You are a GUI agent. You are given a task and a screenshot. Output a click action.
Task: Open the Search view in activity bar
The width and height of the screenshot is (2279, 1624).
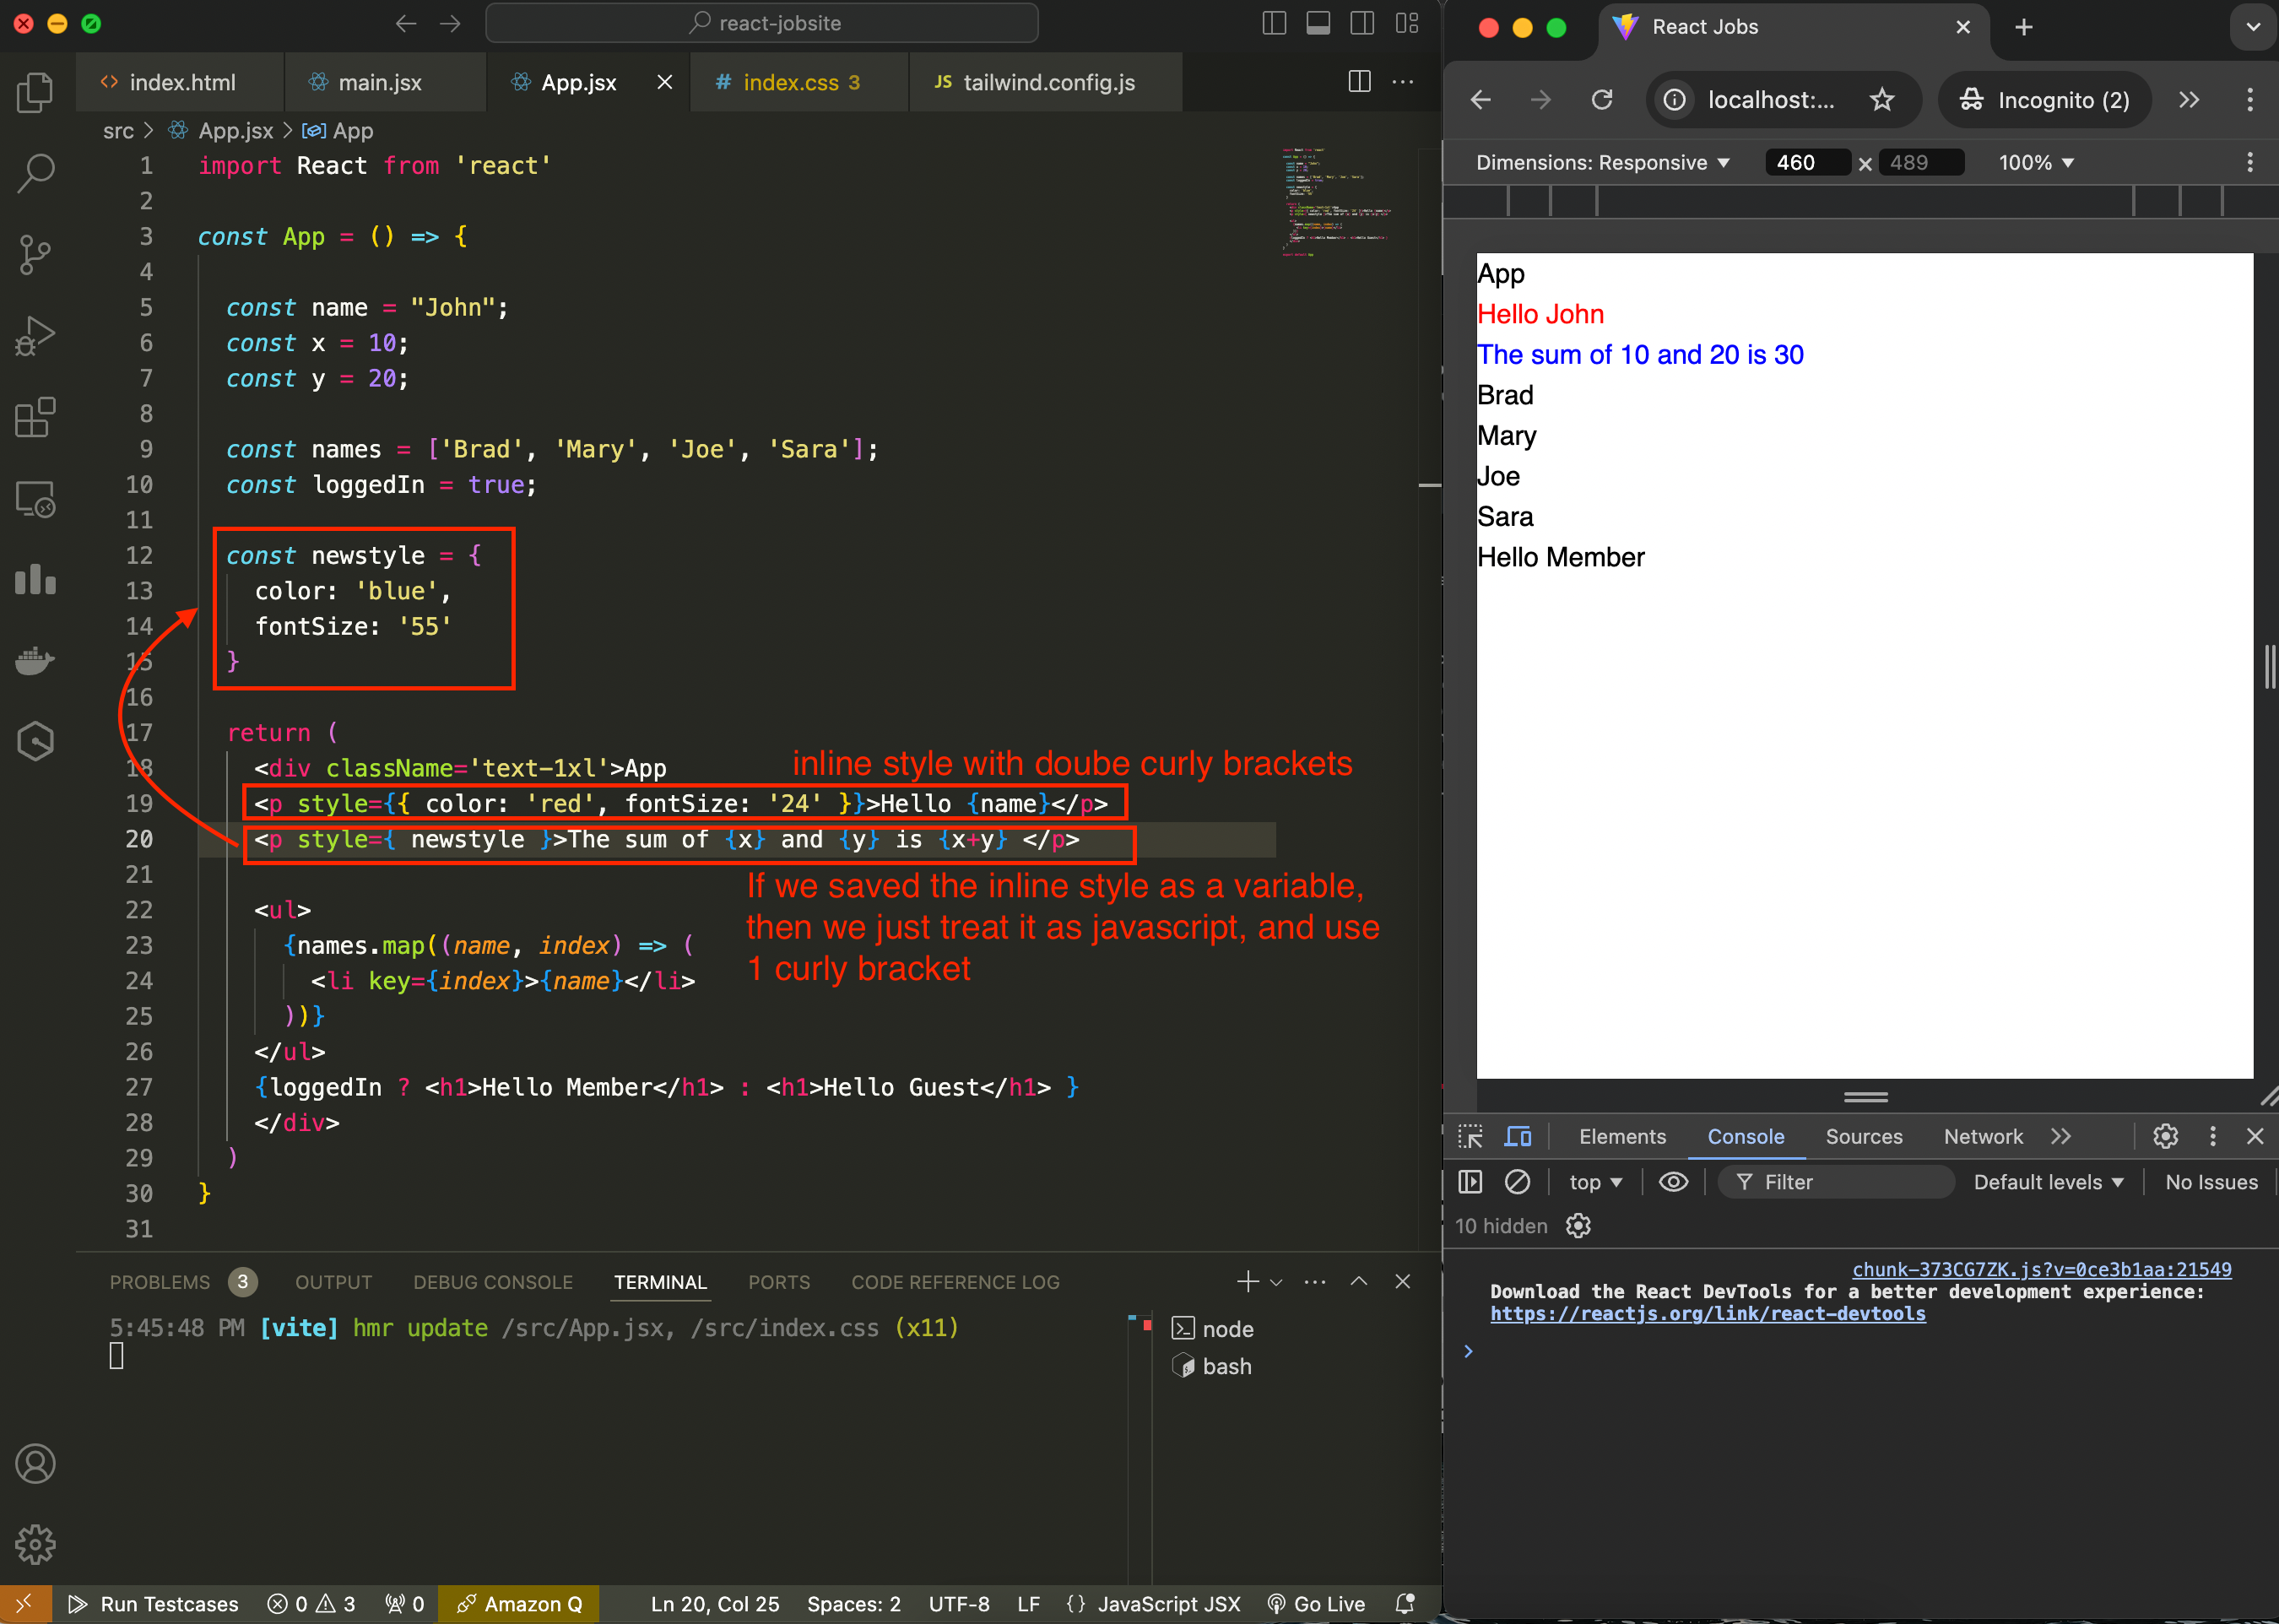point(35,172)
